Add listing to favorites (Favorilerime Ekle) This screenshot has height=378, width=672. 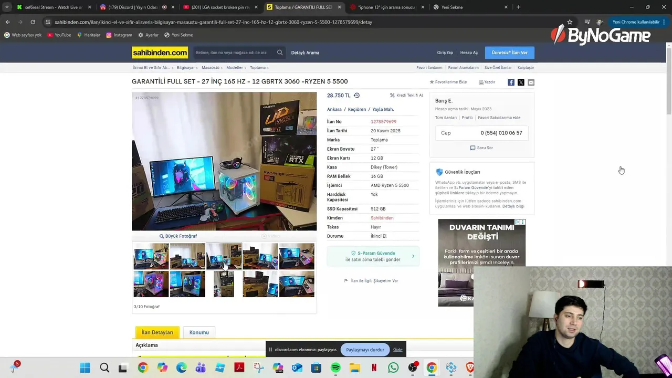(x=448, y=82)
